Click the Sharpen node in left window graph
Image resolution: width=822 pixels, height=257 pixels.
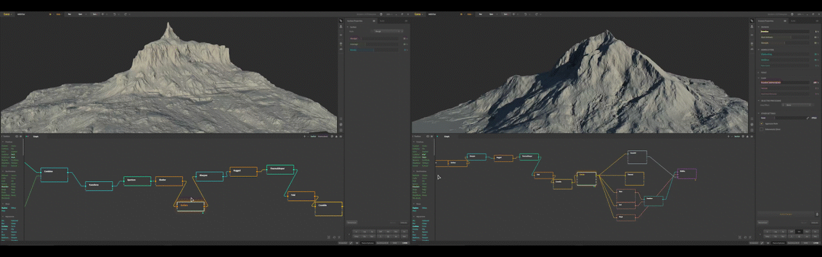(209, 176)
